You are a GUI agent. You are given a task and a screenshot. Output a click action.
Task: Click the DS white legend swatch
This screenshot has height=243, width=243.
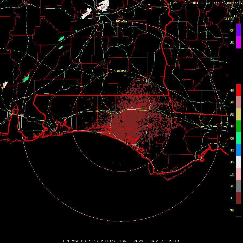coord(238,162)
